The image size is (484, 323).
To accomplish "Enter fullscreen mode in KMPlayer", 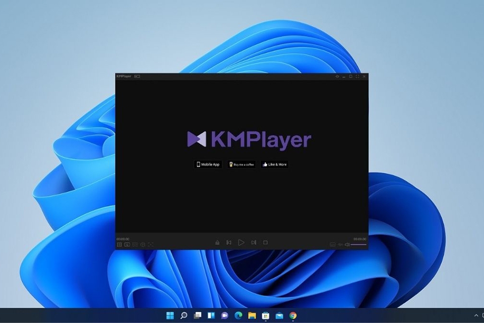I will [357, 76].
